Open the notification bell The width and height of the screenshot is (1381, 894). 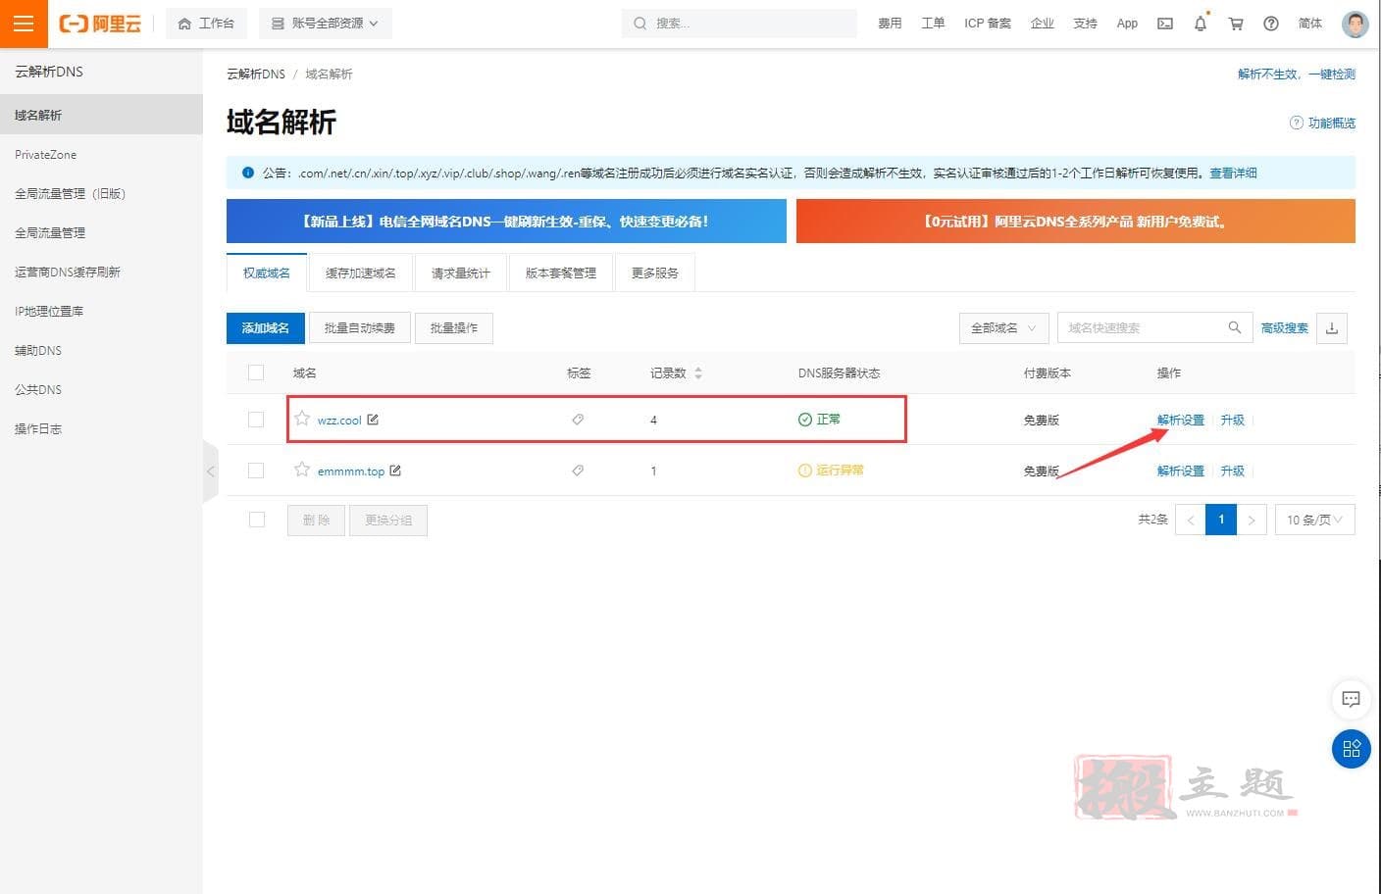point(1201,24)
